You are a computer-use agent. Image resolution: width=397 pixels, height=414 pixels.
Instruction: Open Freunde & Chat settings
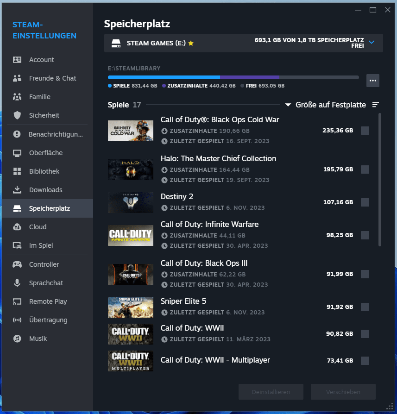[x=48, y=78]
